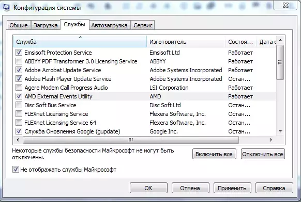
Task: Open help with the Справка button
Action: [274, 188]
